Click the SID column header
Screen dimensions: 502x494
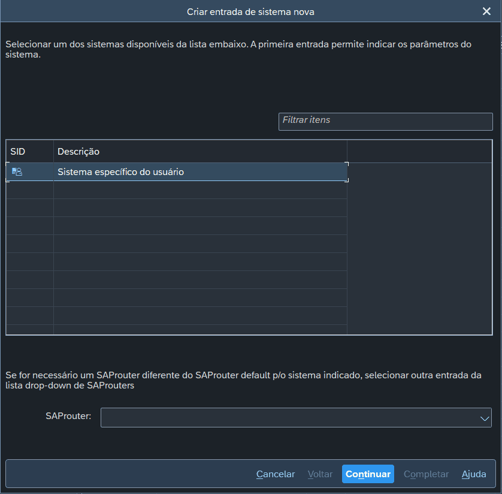point(30,152)
